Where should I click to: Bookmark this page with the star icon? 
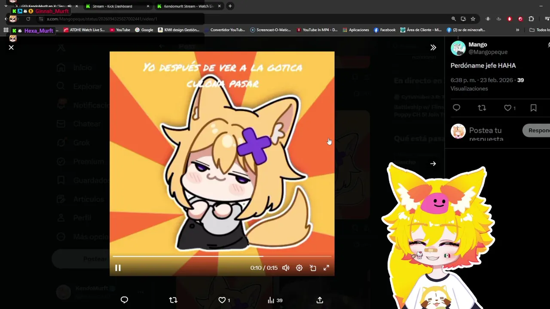(x=473, y=19)
